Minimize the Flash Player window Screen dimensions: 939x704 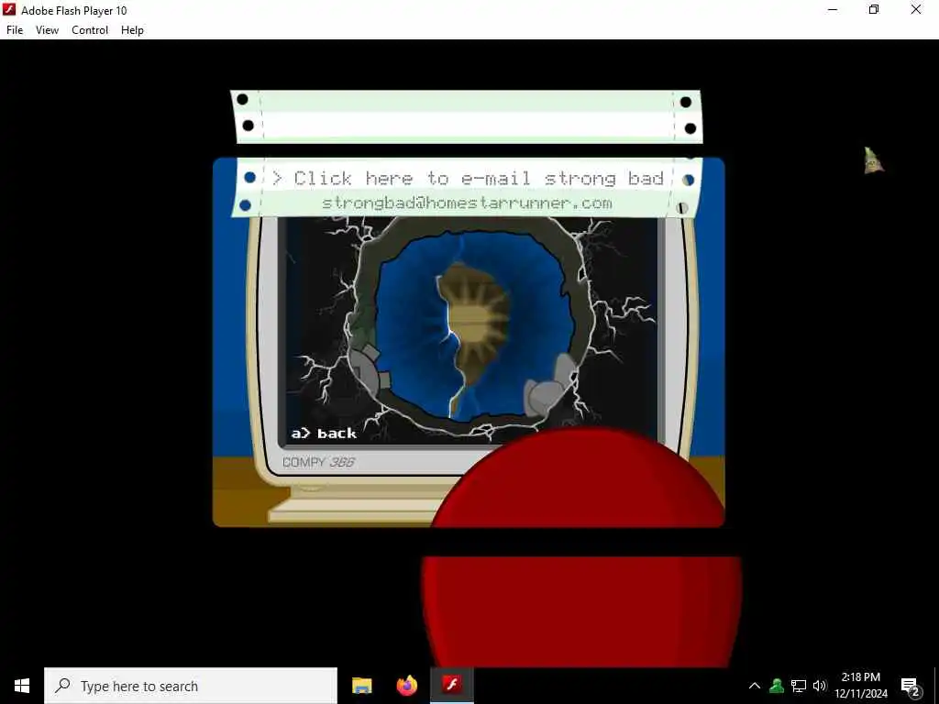(x=833, y=9)
